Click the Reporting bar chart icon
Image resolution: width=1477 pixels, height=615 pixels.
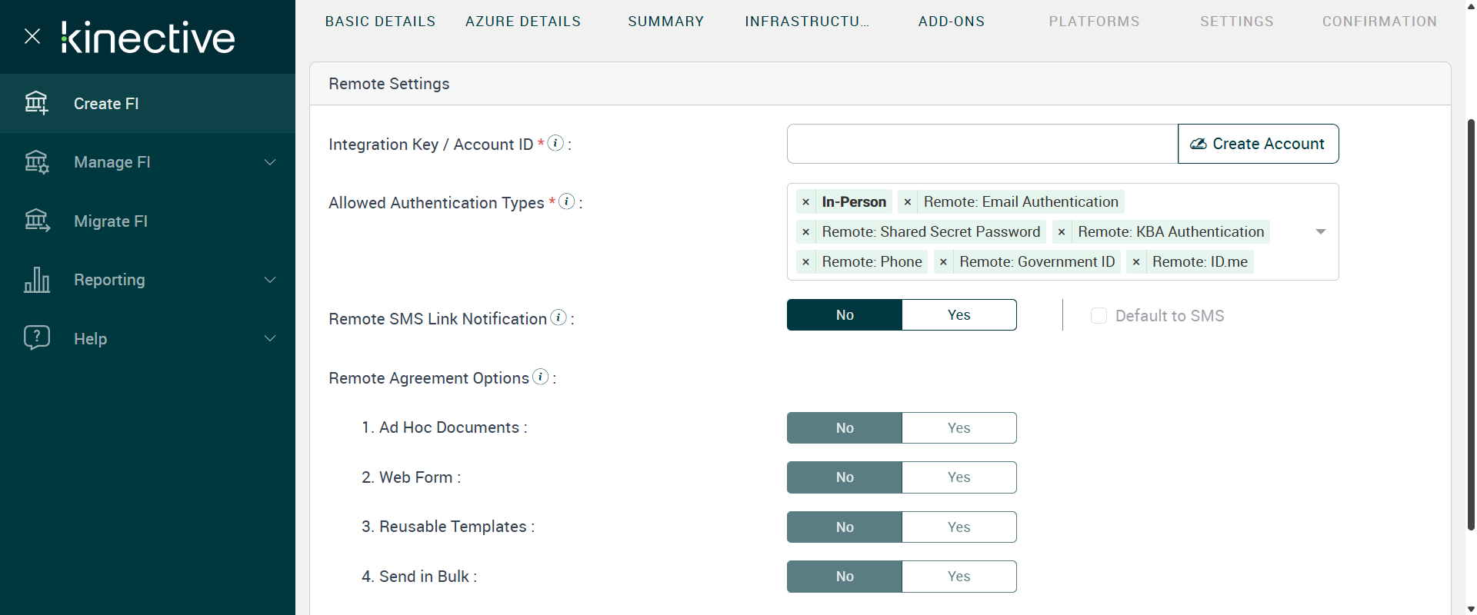point(36,280)
